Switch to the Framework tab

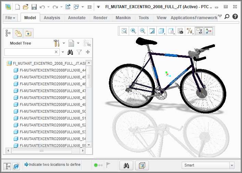206,18
